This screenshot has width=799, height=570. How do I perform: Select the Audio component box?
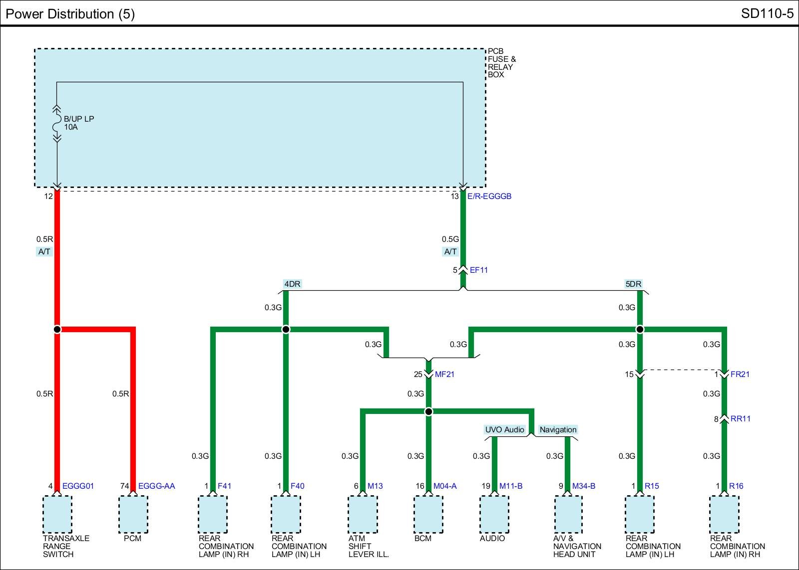coord(494,514)
